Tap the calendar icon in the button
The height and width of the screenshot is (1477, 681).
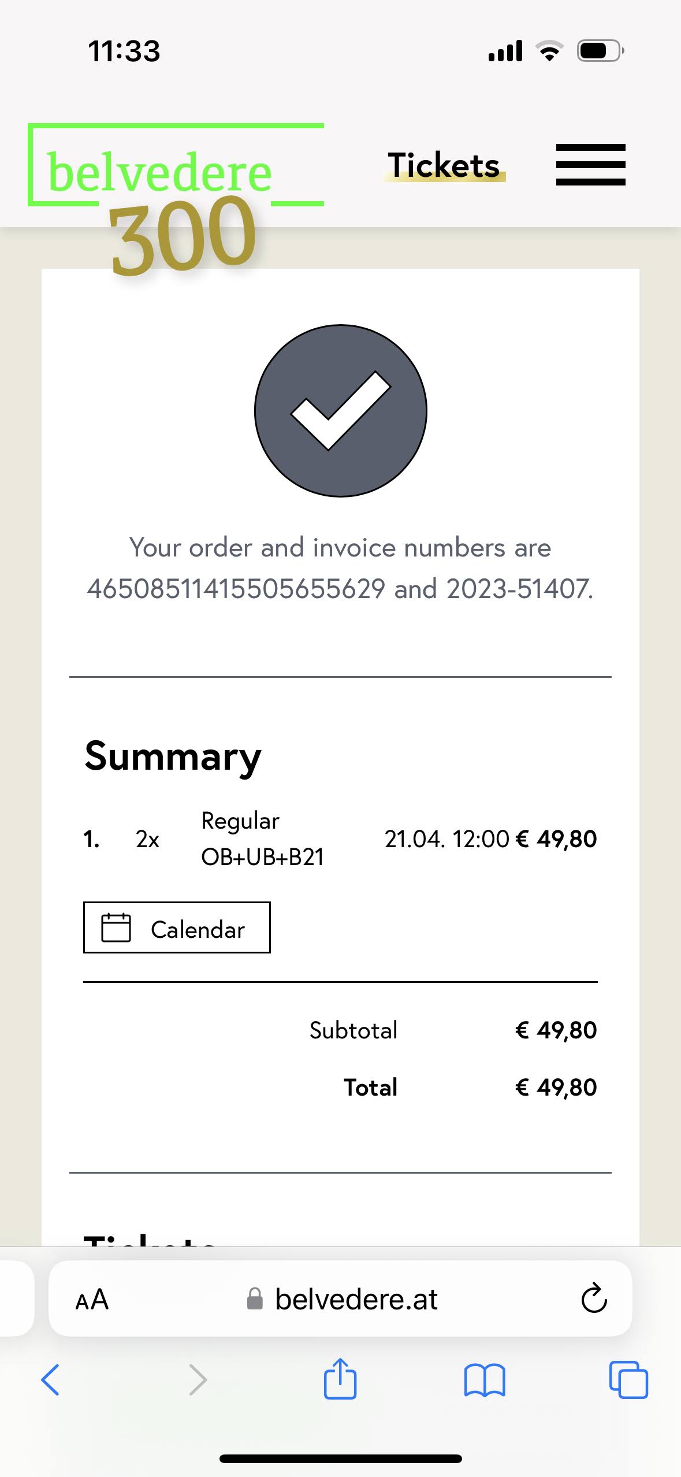tap(116, 927)
